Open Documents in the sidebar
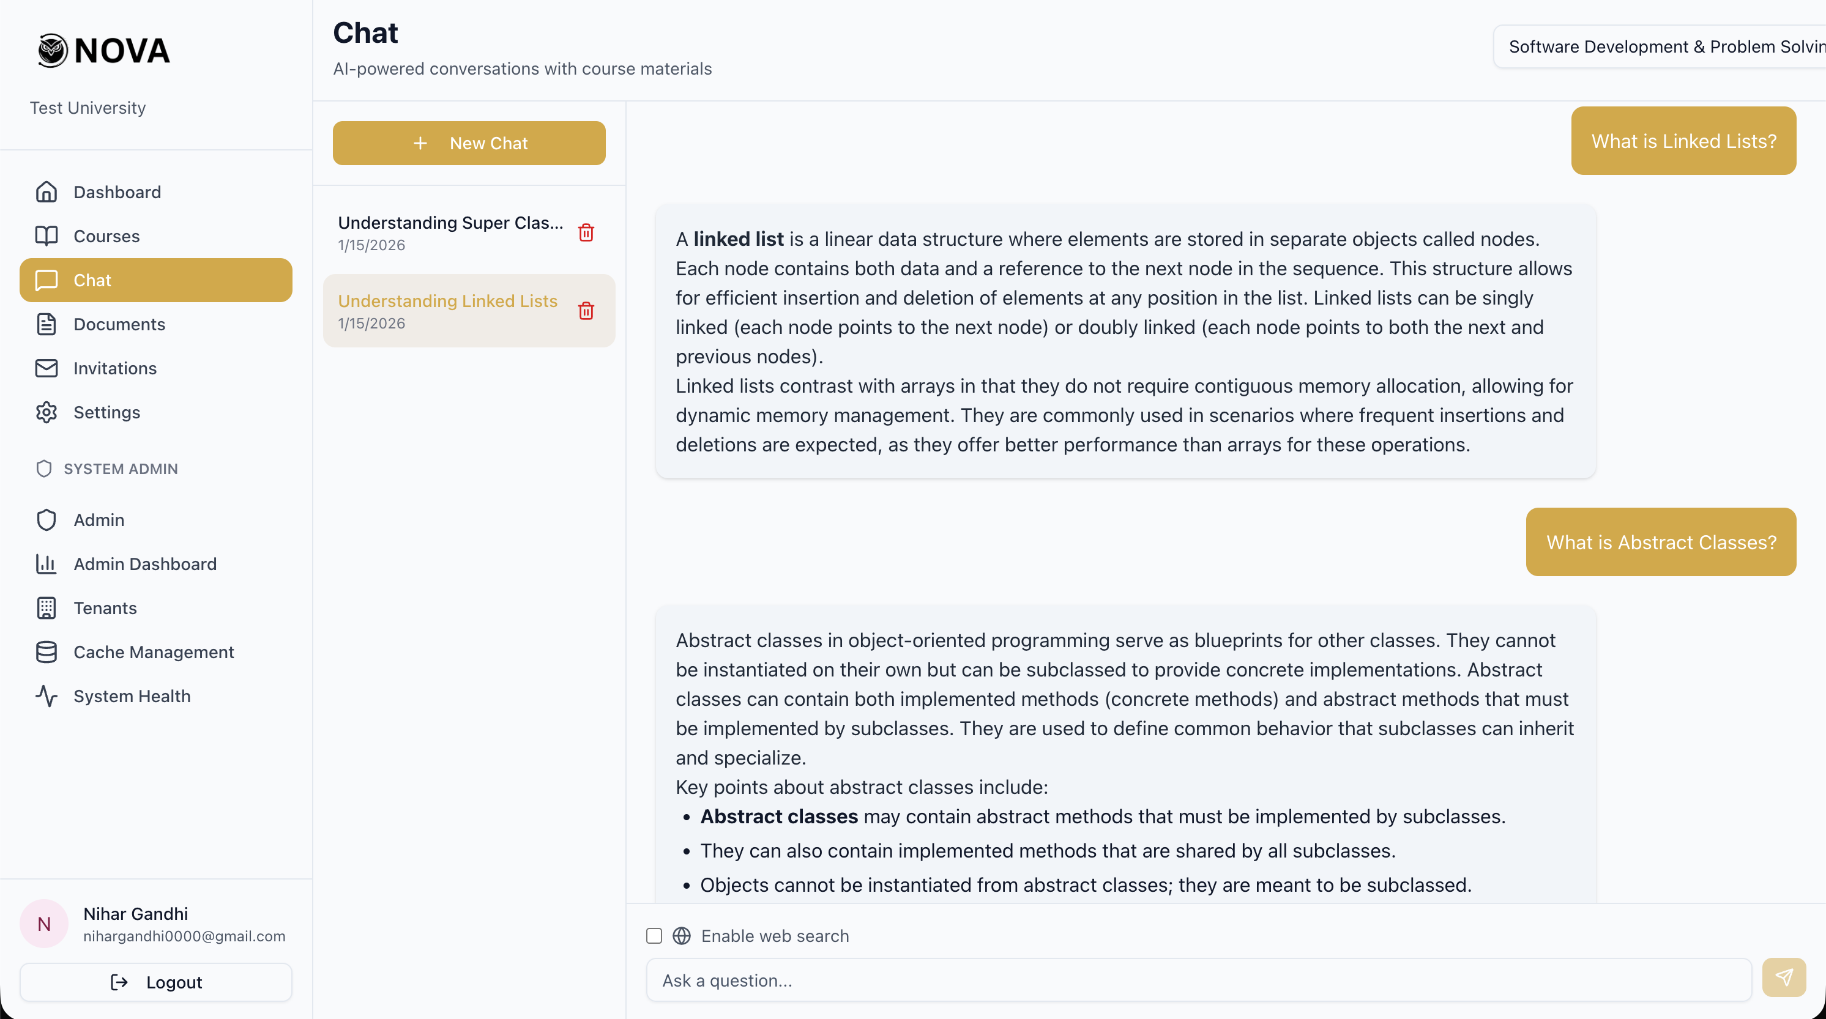The width and height of the screenshot is (1826, 1019). click(119, 325)
